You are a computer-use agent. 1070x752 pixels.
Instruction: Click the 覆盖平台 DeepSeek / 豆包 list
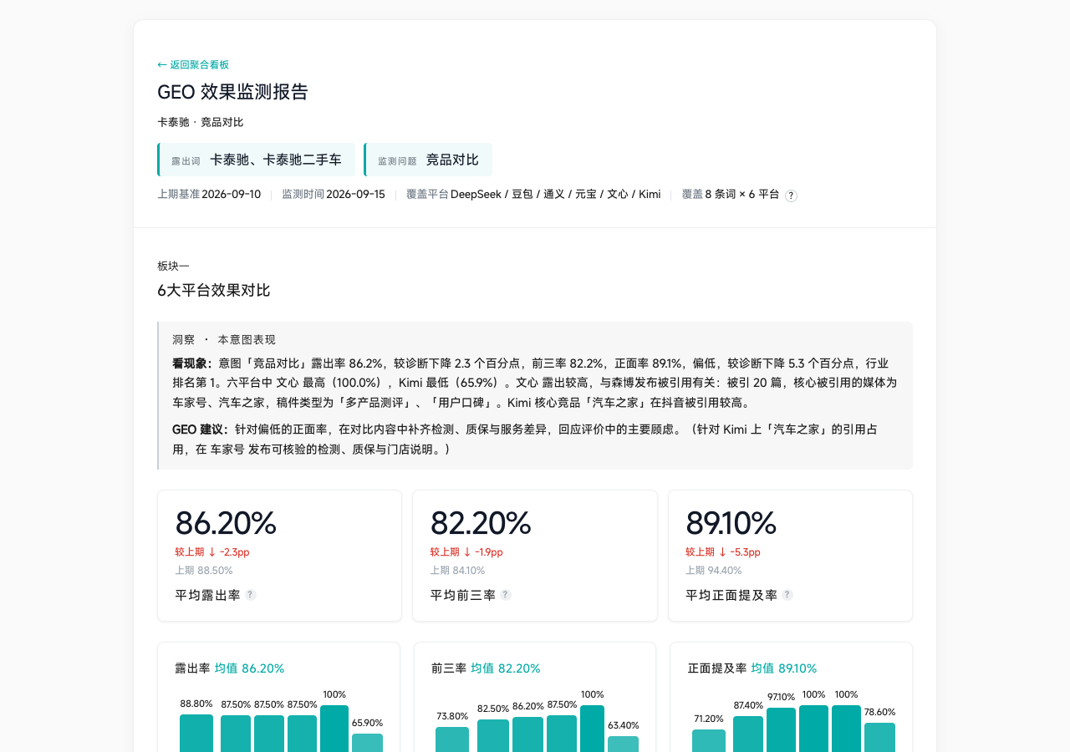(533, 194)
